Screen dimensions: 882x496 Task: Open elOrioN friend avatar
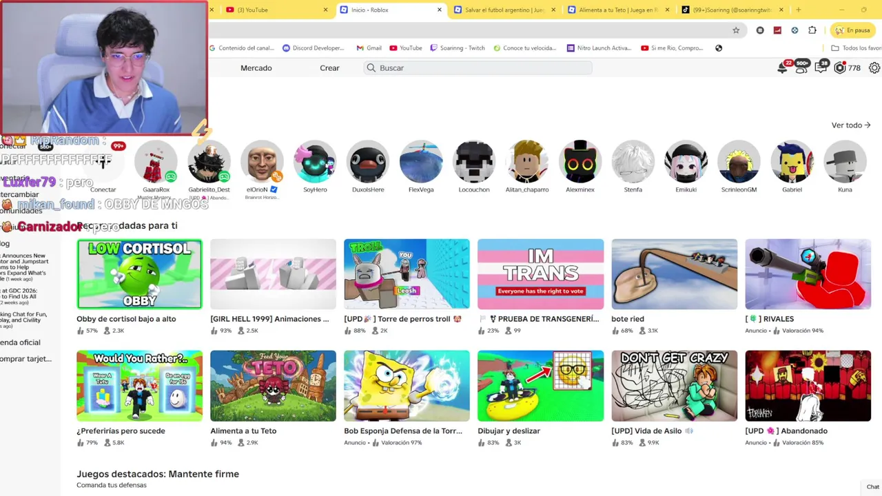262,163
